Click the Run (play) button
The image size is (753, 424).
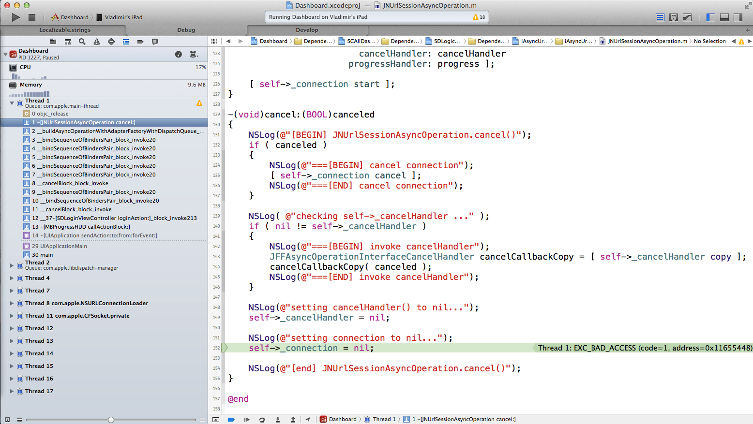pos(16,17)
